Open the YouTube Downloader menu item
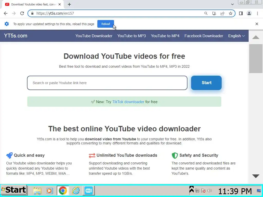Image resolution: width=263 pixels, height=197 pixels. click(94, 36)
